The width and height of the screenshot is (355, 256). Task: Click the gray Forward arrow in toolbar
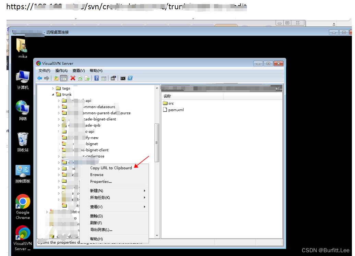point(47,78)
